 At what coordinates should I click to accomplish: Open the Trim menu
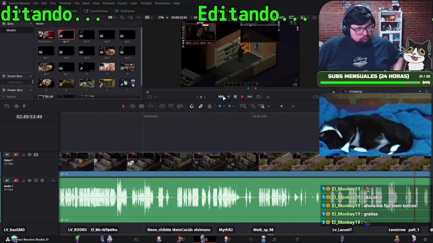(x=53, y=3)
